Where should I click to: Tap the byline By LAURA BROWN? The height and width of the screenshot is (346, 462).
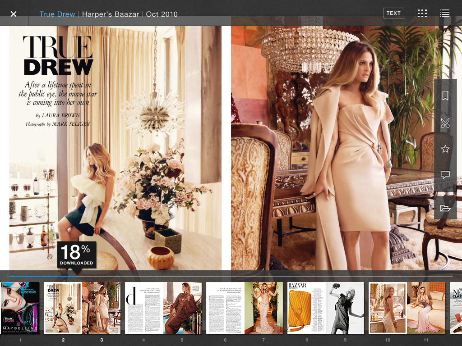coord(58,115)
